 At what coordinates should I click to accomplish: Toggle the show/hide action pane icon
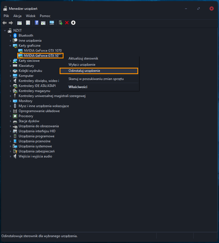coord(43,23)
